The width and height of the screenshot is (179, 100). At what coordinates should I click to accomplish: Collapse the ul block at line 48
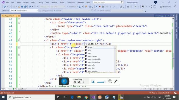[x=19, y=40]
